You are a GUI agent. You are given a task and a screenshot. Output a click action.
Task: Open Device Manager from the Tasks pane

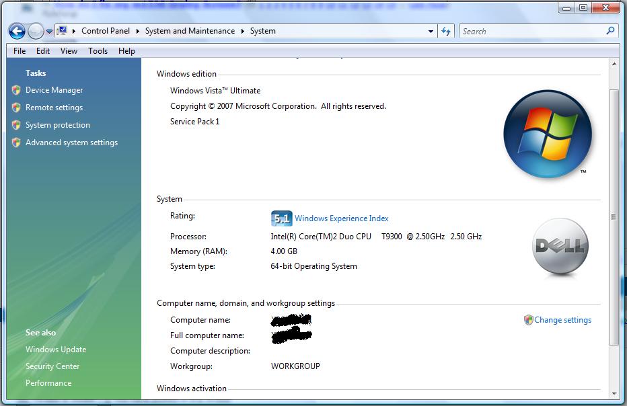coord(54,90)
